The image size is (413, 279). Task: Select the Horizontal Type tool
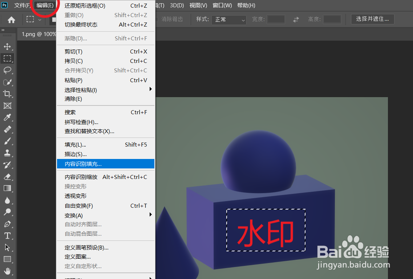pos(7,236)
